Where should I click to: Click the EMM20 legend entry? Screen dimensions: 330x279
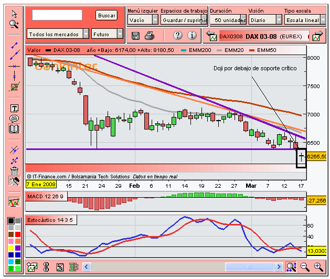230,50
